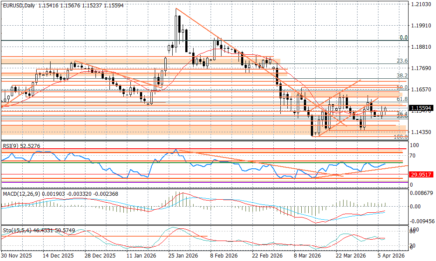Click the 1.21030 price axis label
436x261 pixels.
point(421,4)
